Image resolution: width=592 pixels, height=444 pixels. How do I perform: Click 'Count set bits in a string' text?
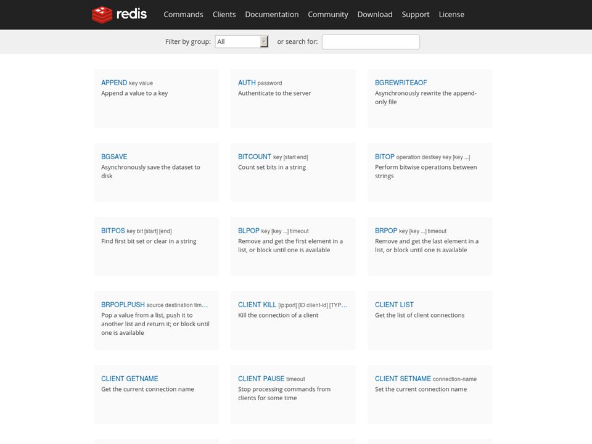[x=272, y=167]
